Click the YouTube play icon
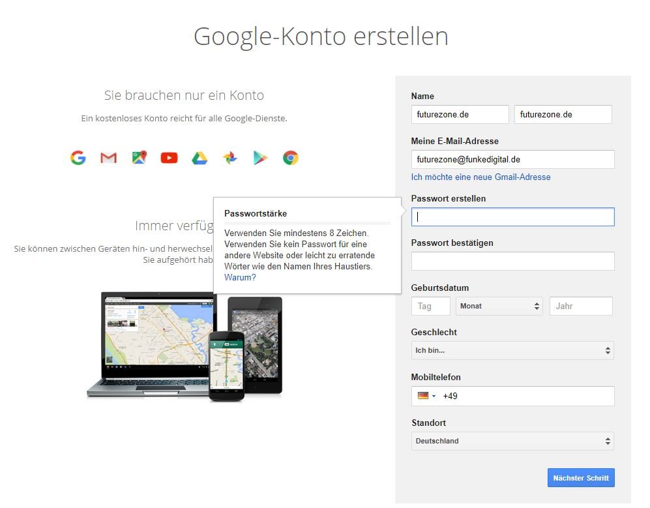 coord(169,158)
